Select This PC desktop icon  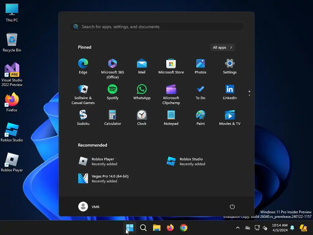12,13
